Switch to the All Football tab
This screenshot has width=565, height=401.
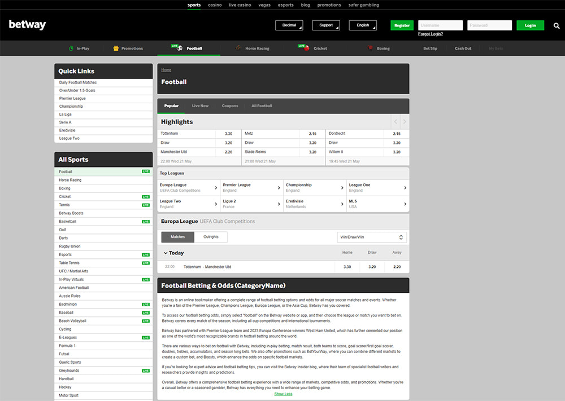tap(262, 105)
